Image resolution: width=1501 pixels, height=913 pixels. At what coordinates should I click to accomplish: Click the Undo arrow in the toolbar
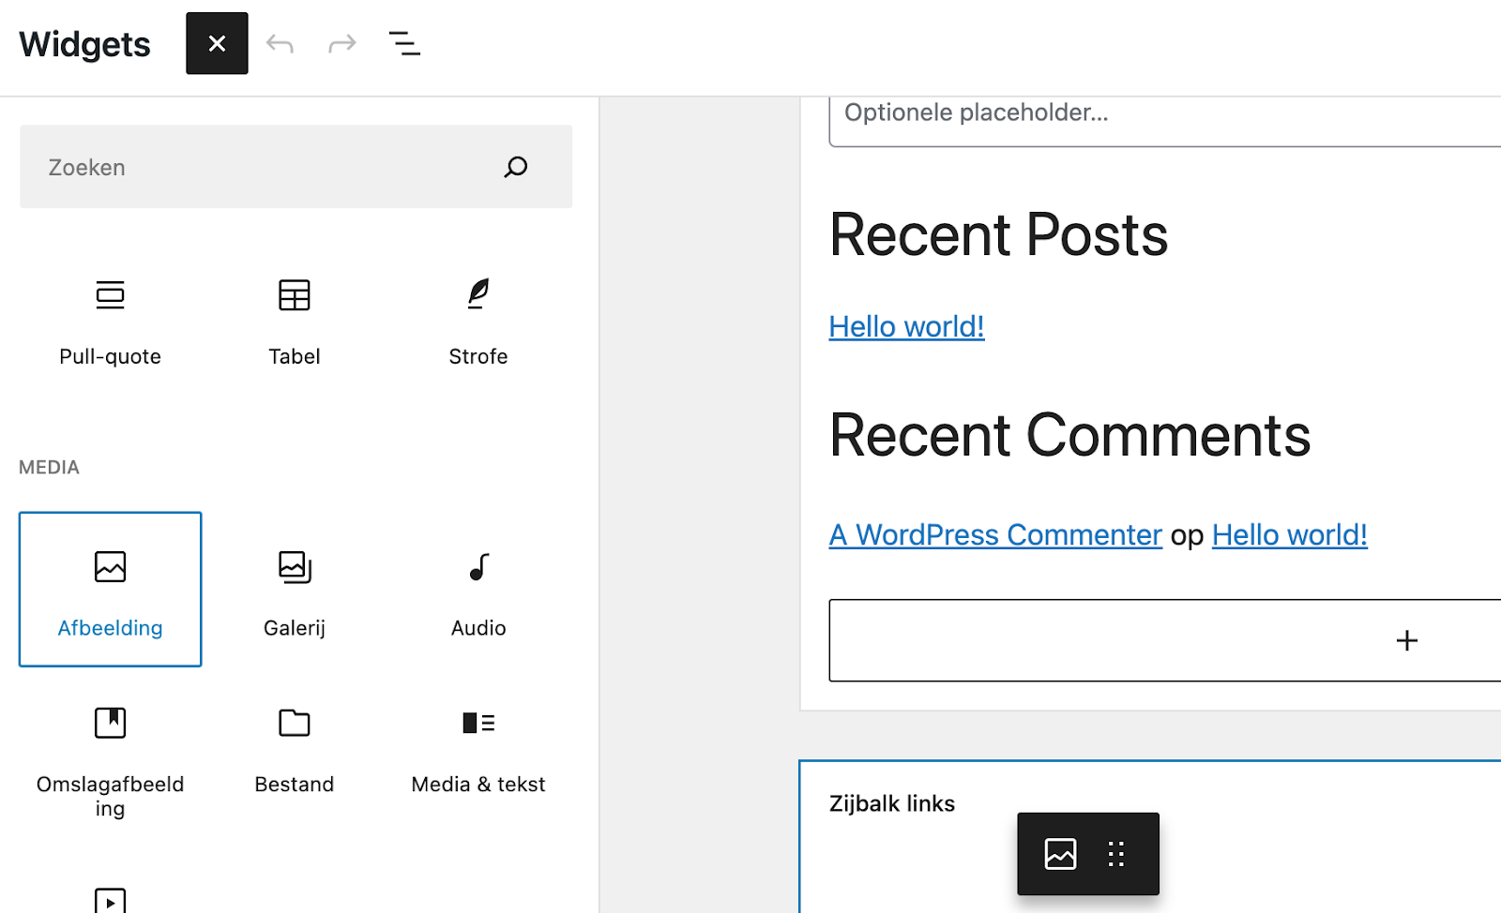pyautogui.click(x=280, y=43)
